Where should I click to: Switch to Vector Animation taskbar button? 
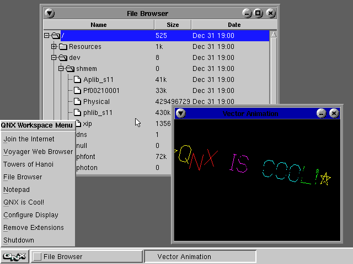coord(200,256)
